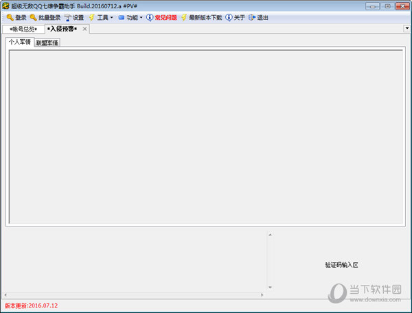This screenshot has width=412, height=313.
Task: Click the key icon for 登录
Action: 10,18
